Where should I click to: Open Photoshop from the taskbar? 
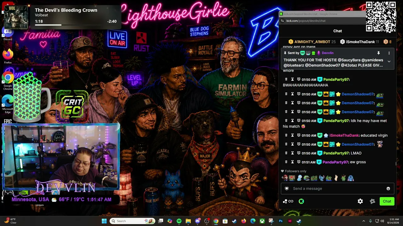coord(281,221)
